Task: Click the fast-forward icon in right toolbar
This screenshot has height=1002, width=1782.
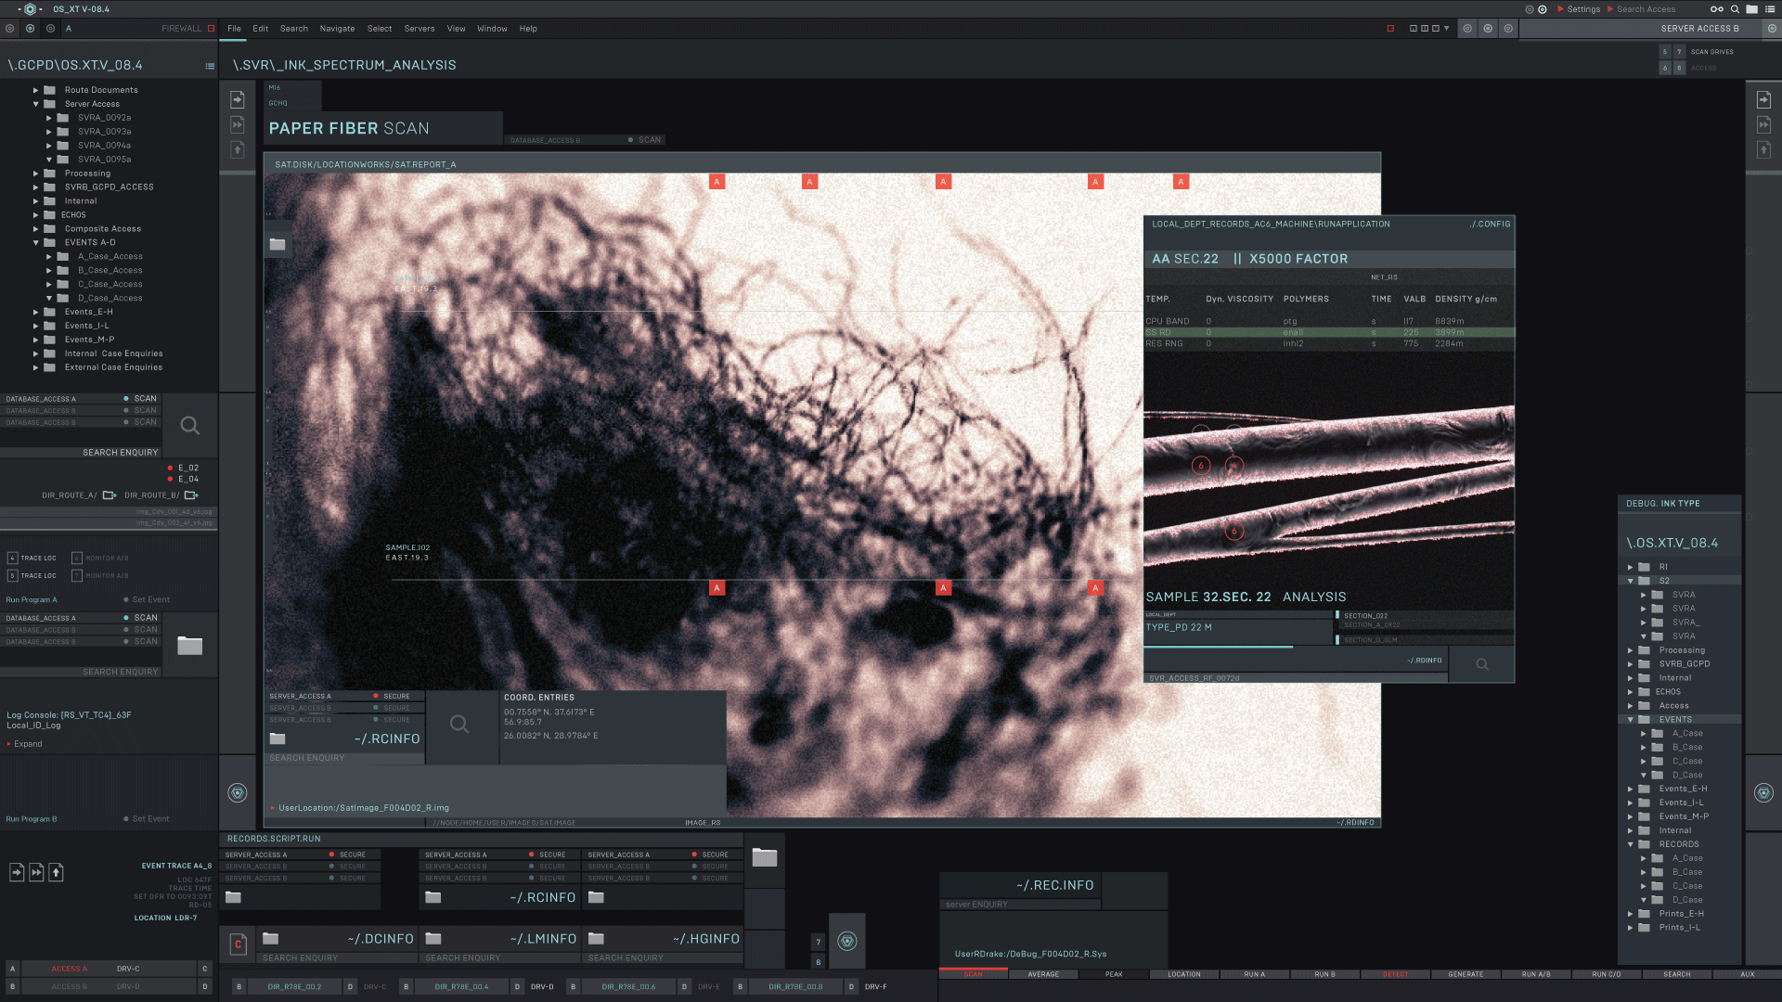Action: click(x=1763, y=124)
